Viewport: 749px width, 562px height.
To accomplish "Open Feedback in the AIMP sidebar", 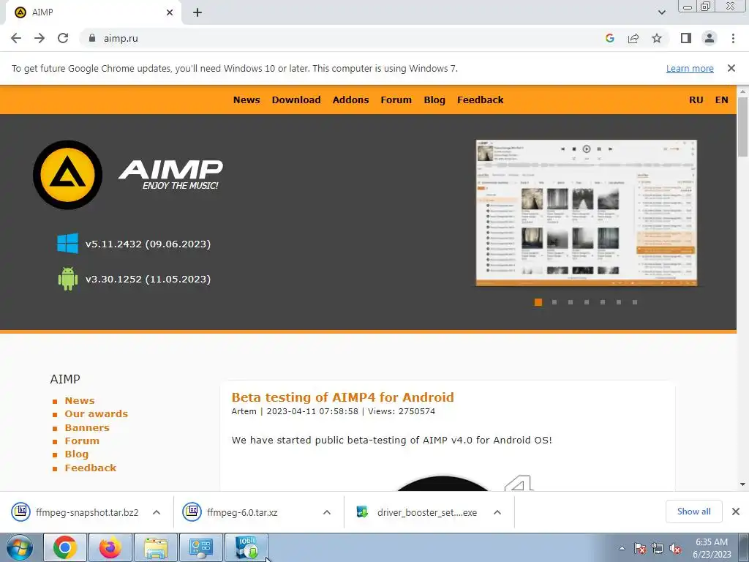I will click(91, 468).
